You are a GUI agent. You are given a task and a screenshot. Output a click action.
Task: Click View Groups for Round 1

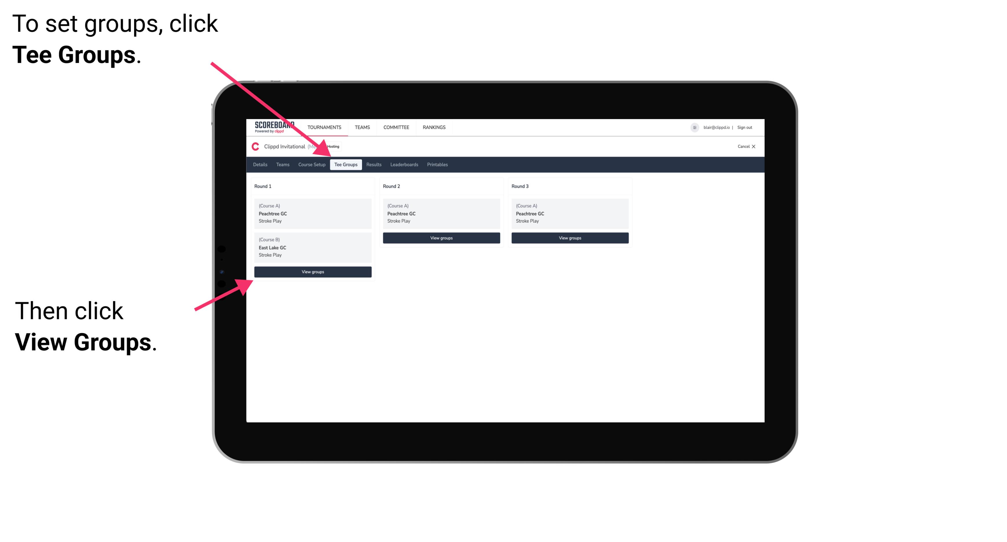[313, 272]
